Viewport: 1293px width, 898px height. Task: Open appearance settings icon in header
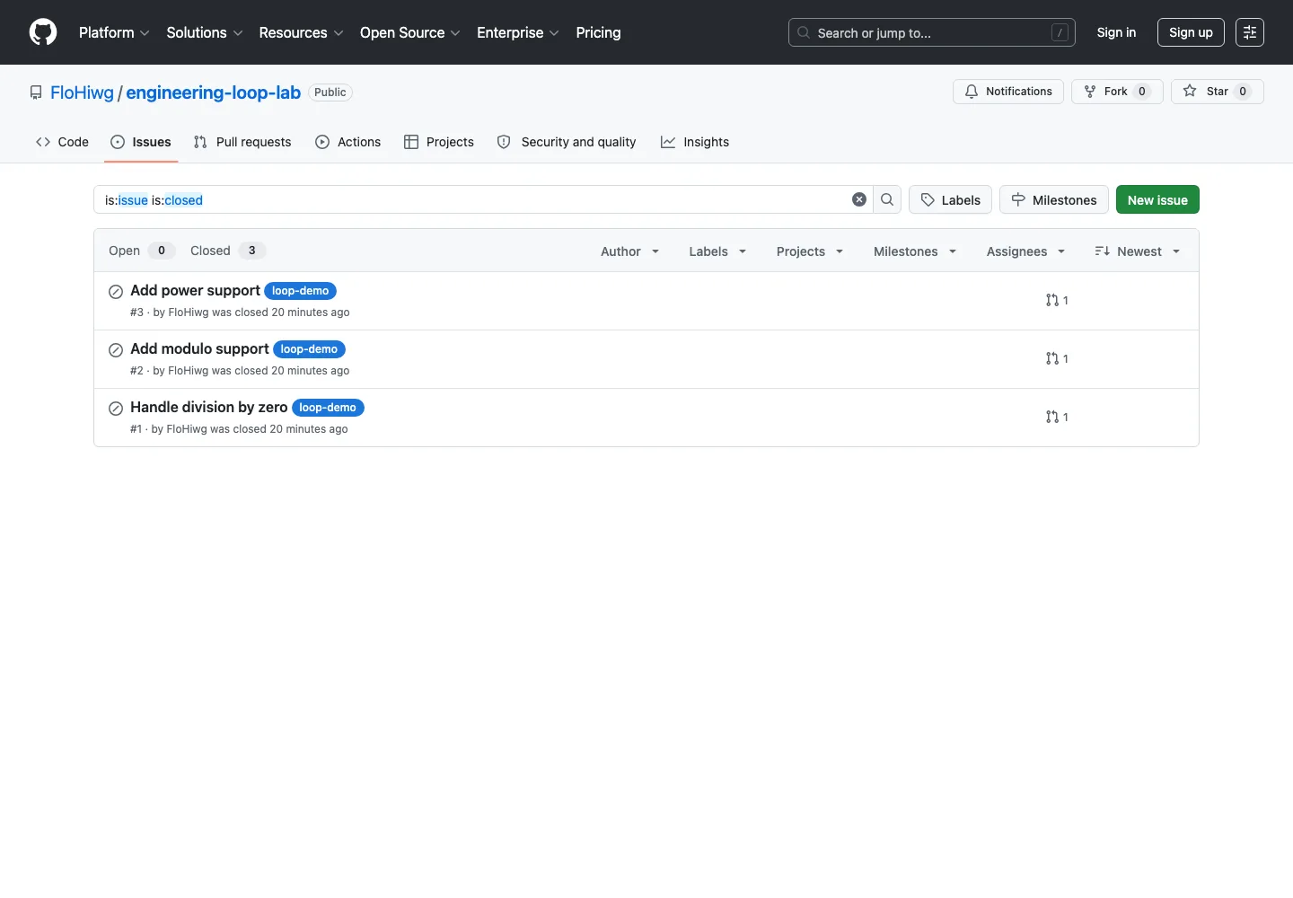(1250, 32)
